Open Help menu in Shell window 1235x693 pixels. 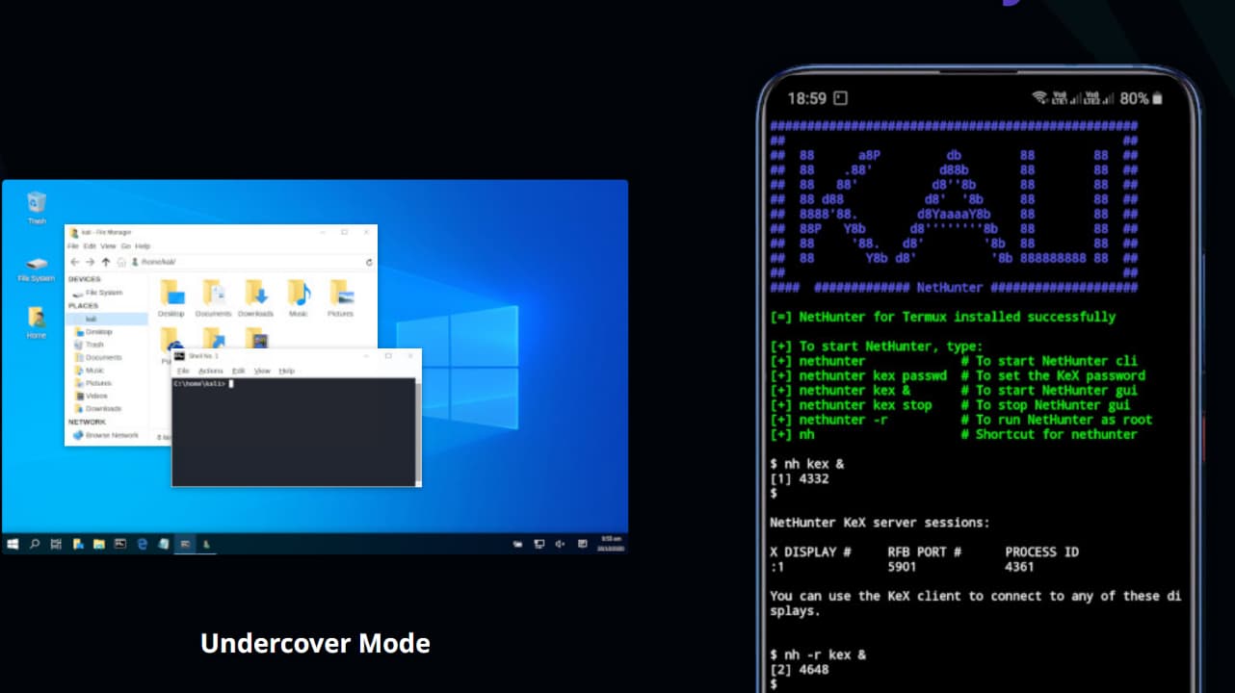pyautogui.click(x=286, y=371)
